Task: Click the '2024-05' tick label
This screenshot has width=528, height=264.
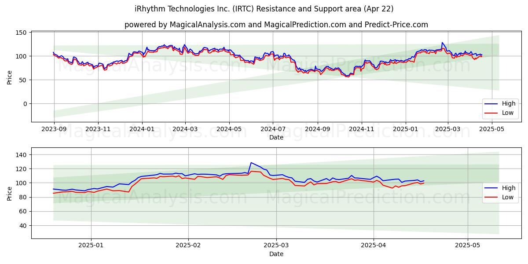Action: click(x=229, y=129)
